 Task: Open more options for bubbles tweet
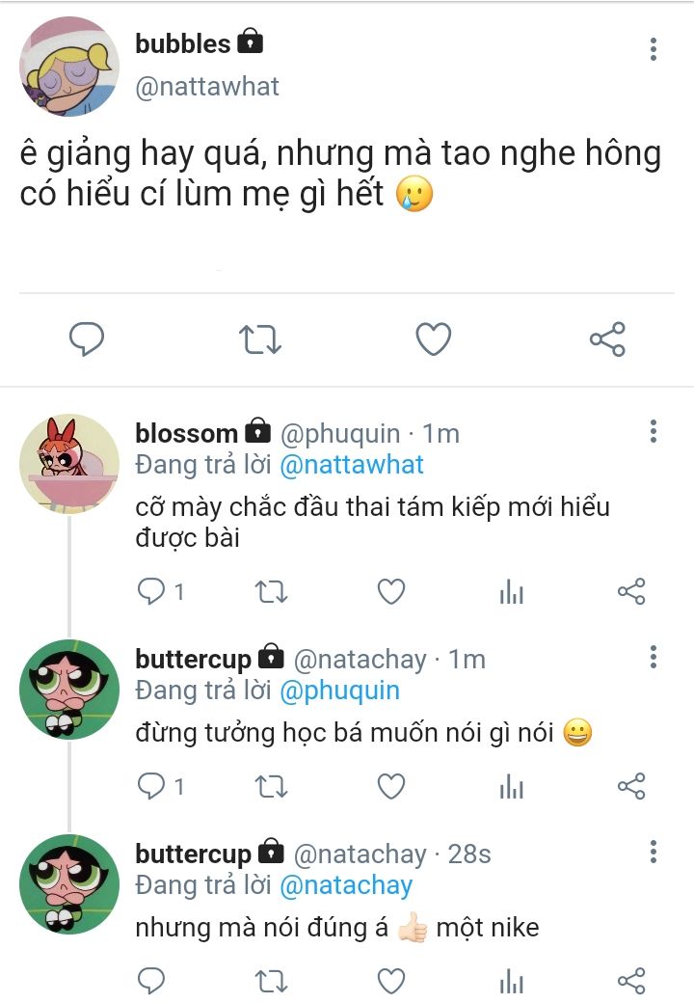point(654,49)
